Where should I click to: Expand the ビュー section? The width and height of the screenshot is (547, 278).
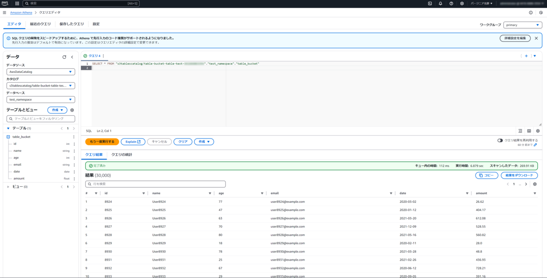pyautogui.click(x=8, y=187)
